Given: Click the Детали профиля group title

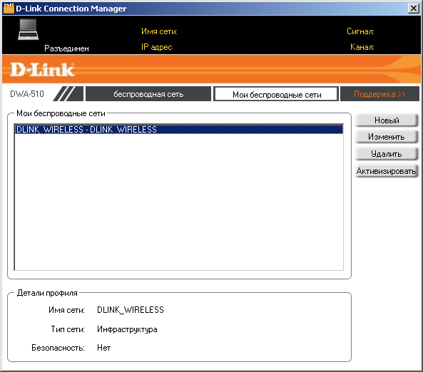Looking at the screenshot, I should pos(47,293).
